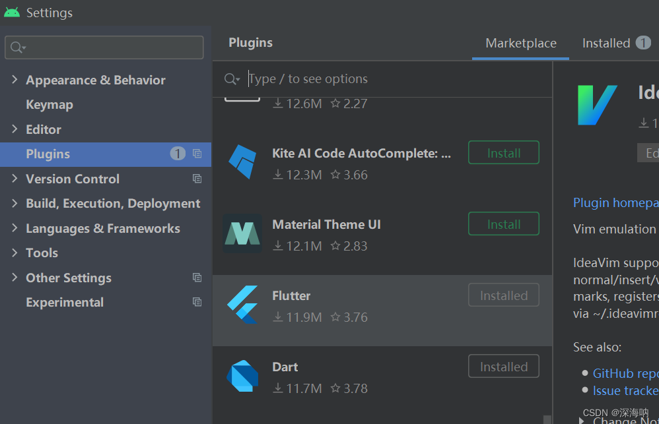Screen dimensions: 659x424
Task: Expand Appearance & Behavior section
Action: click(15, 79)
